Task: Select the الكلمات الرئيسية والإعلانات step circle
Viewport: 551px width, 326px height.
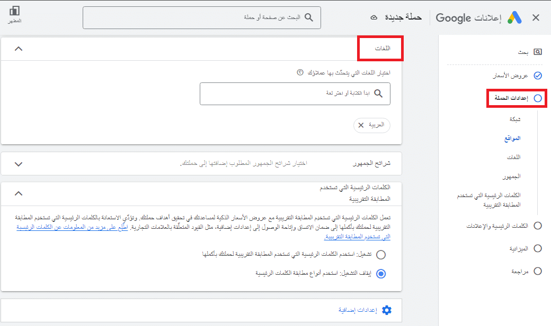Action: [538, 226]
